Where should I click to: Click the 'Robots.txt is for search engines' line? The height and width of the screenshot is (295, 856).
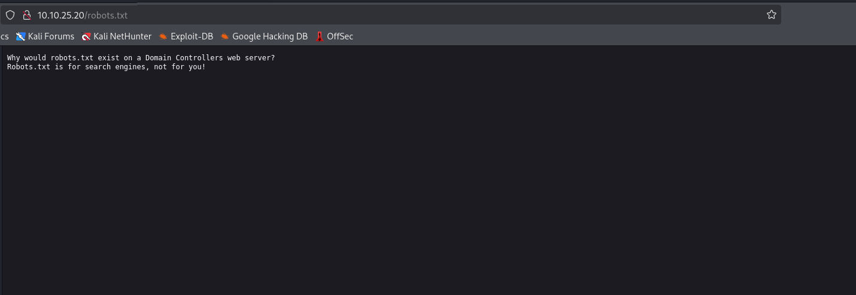click(x=106, y=67)
